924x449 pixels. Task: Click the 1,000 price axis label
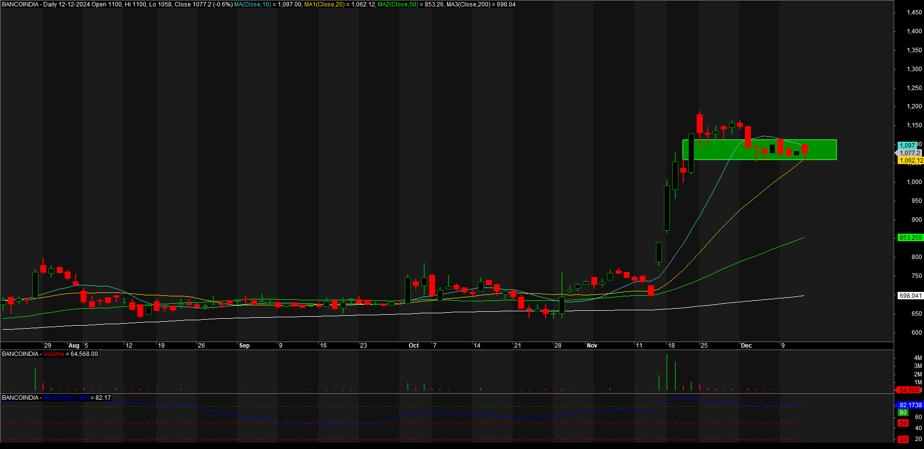point(914,182)
